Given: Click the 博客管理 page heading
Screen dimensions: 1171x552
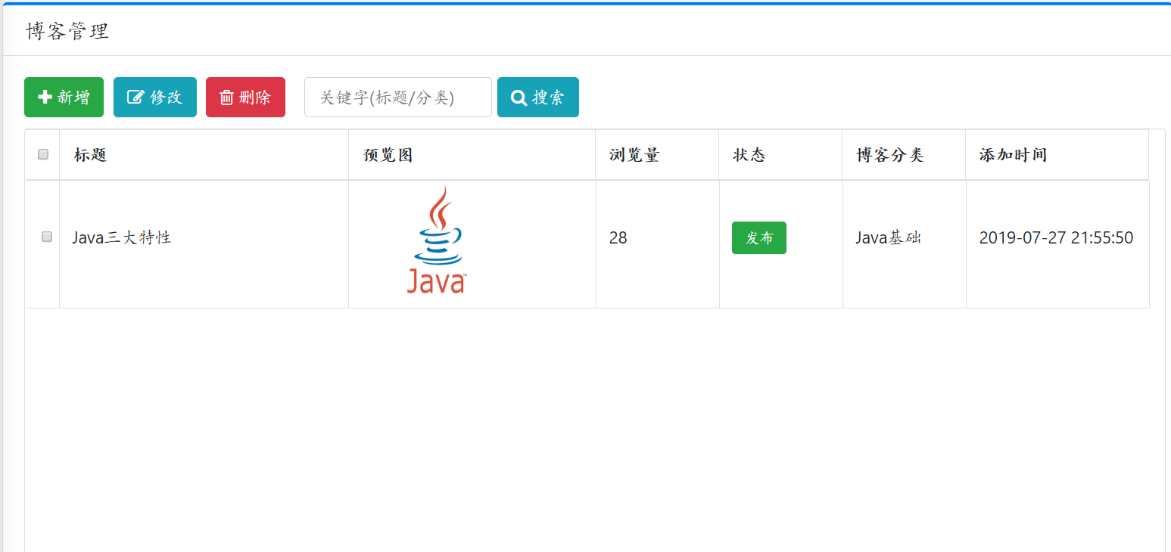Looking at the screenshot, I should 67,31.
